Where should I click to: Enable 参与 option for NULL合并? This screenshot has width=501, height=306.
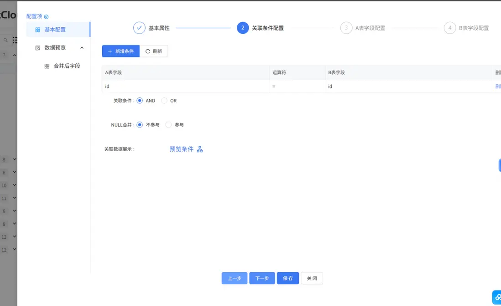click(x=168, y=124)
